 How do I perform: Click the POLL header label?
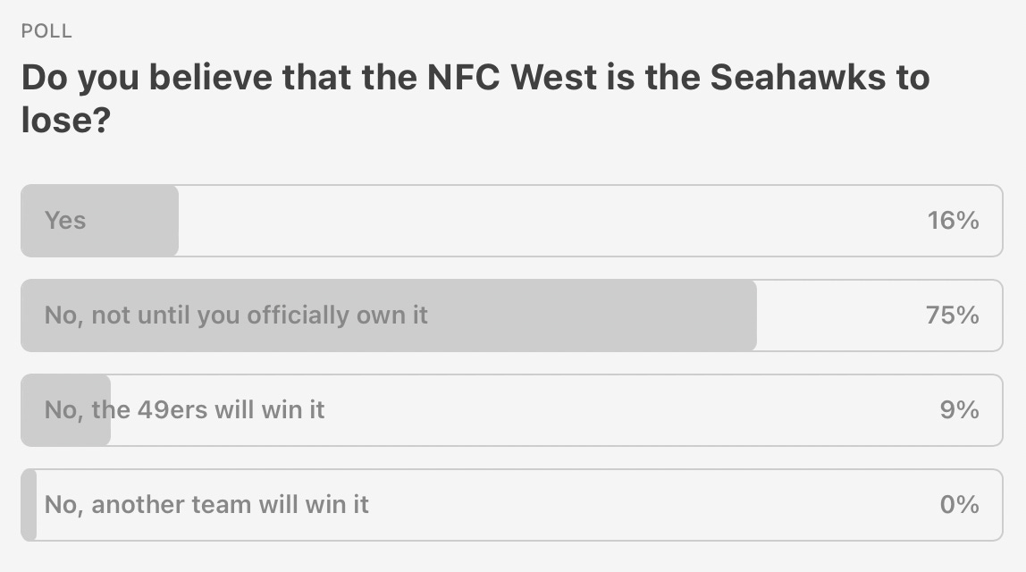point(45,29)
